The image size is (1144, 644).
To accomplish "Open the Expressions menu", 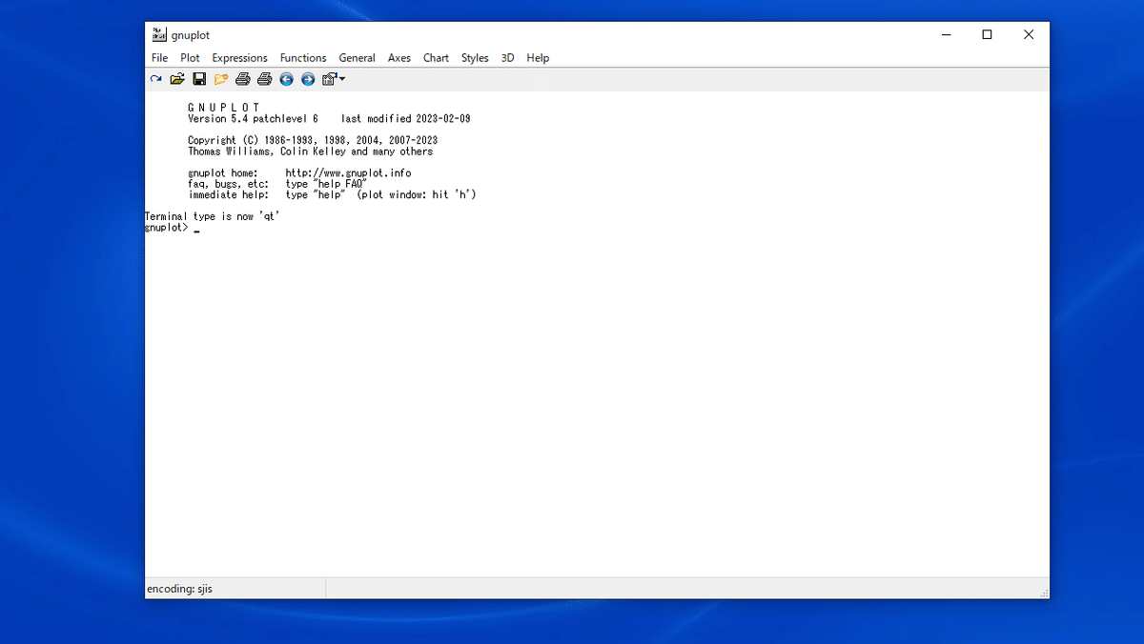I will coord(239,58).
